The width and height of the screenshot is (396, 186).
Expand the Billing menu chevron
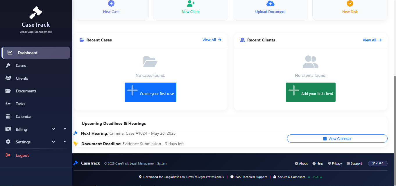tap(53, 129)
